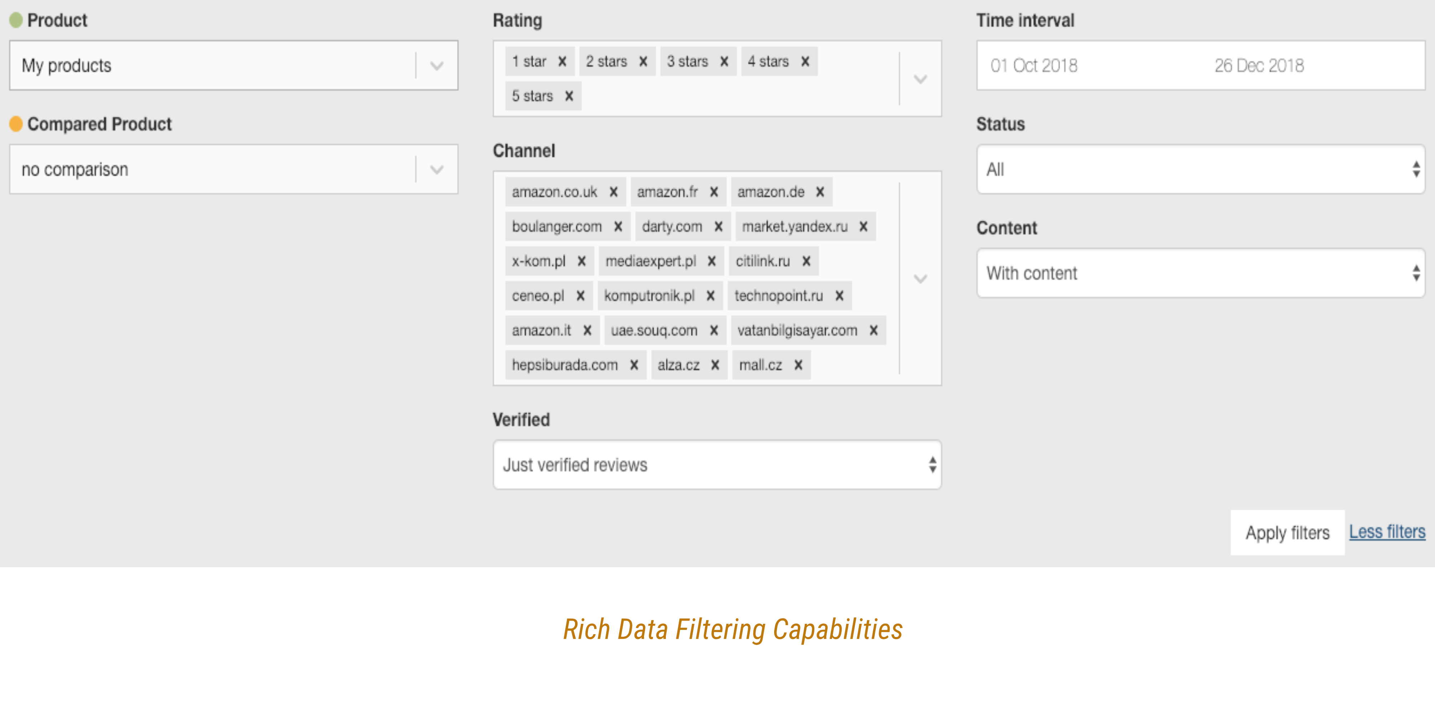
Task: Remove the '3 stars' rating tag
Action: click(x=724, y=61)
